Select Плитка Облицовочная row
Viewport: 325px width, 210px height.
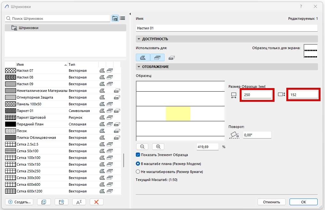coord(63,138)
